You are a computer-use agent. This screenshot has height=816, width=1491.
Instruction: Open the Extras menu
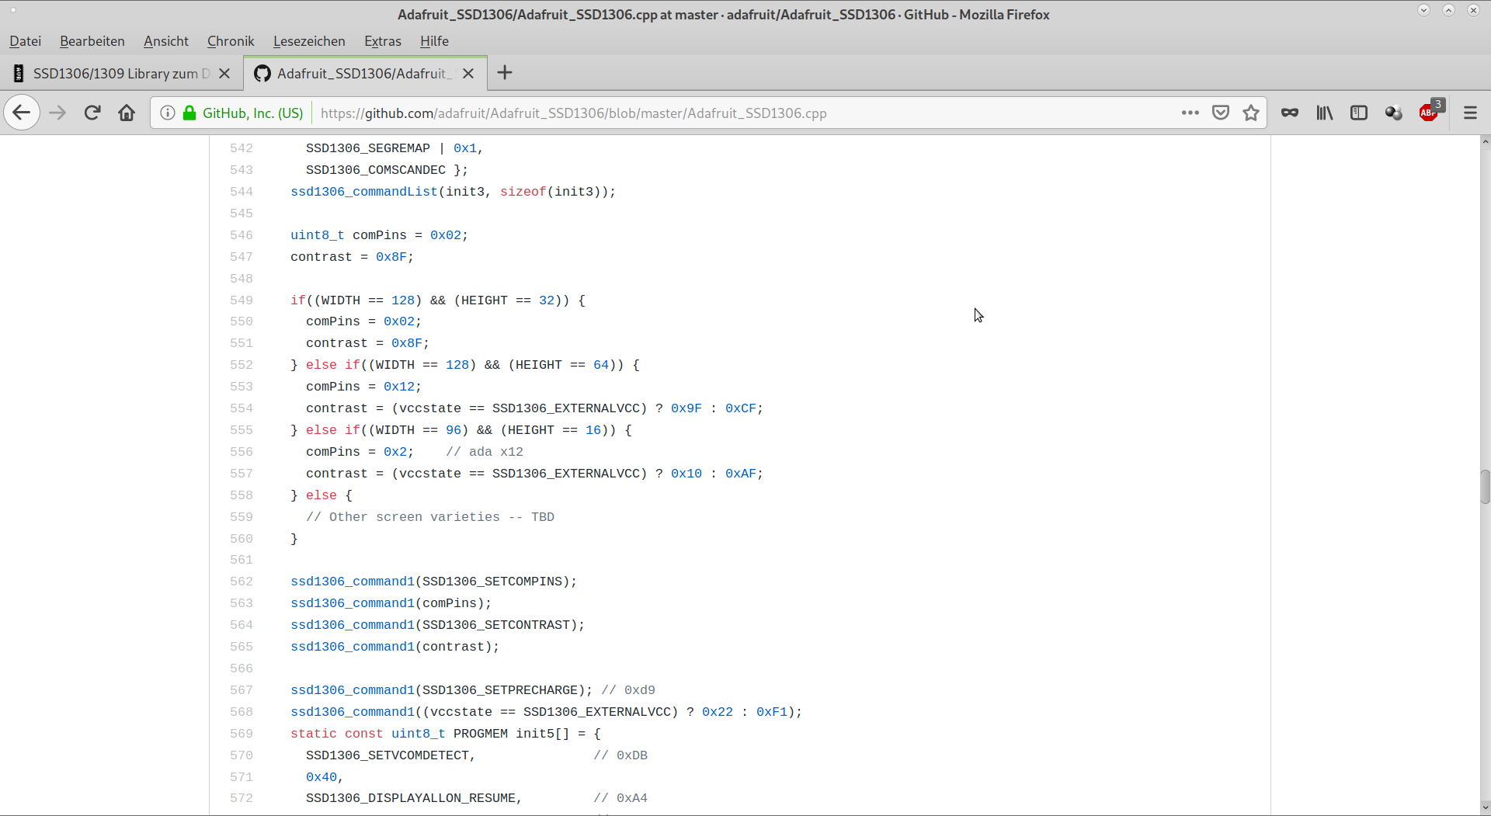pos(383,41)
